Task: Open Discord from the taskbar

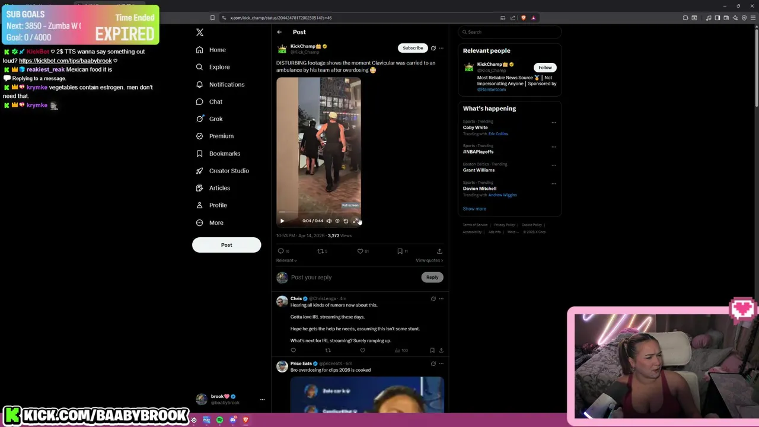Action: pos(232,420)
